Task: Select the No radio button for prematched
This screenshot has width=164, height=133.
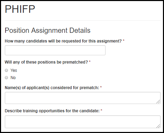Action: (x=7, y=78)
